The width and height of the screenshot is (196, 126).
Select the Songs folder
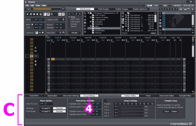(x=104, y=28)
